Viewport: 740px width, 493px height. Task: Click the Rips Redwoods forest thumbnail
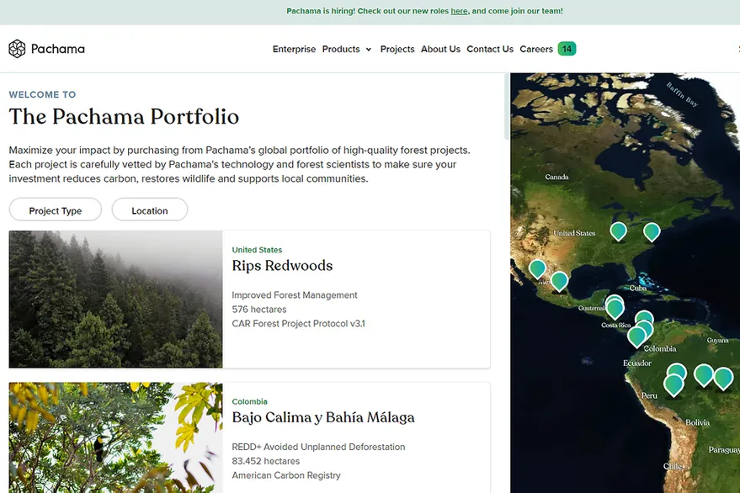click(x=116, y=299)
